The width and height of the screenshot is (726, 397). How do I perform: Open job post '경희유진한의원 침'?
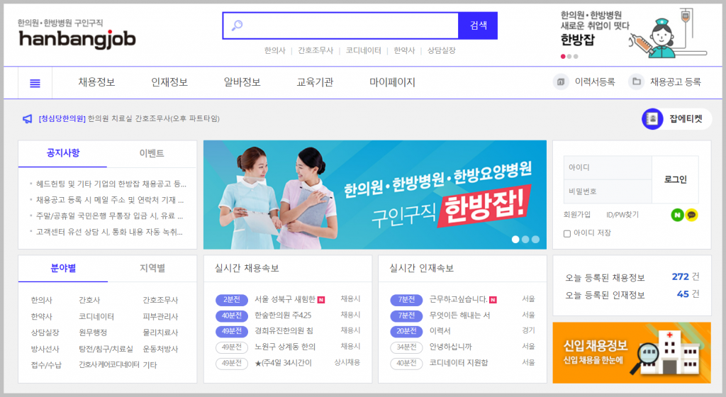(x=284, y=331)
